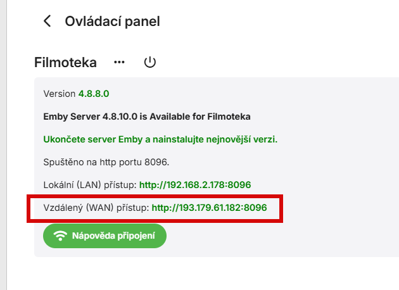
Task: Click the gray vertical strip at the left edge
Action: pyautogui.click(x=3, y=145)
